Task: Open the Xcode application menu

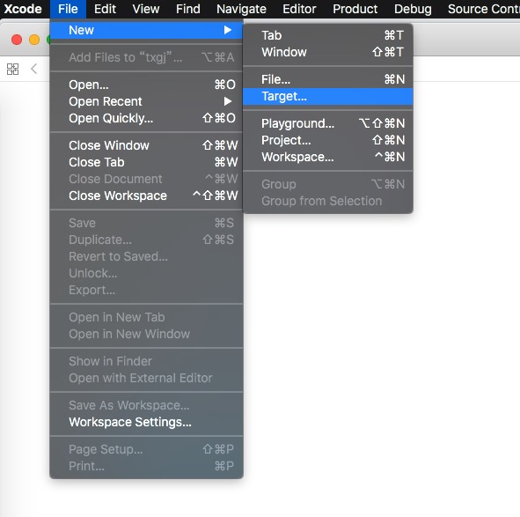Action: coord(23,9)
